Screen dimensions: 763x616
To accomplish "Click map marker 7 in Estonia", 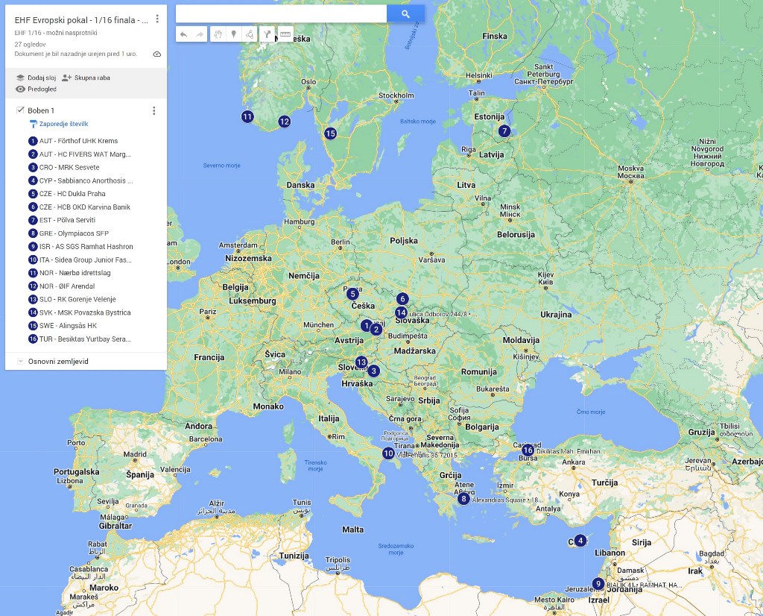I will click(x=504, y=131).
